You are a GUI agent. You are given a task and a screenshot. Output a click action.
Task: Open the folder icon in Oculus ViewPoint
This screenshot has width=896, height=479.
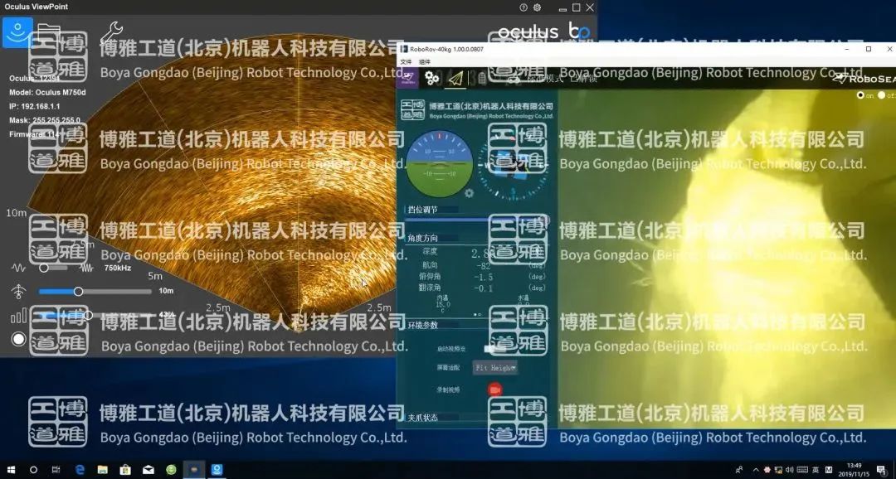click(49, 32)
